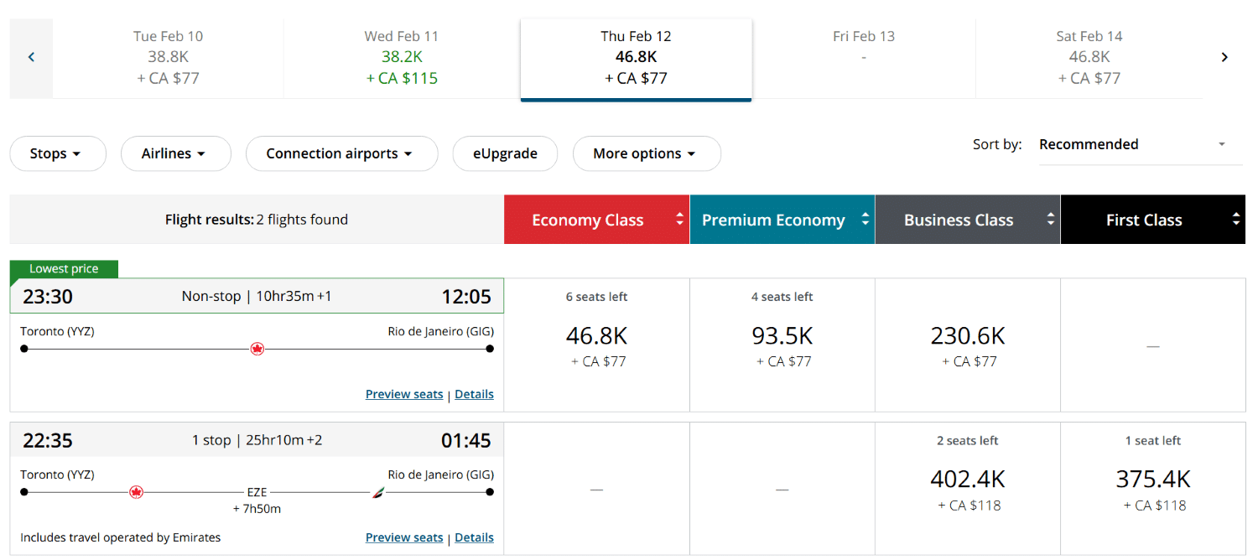Switch to the Business Class column
Screen dimensions: 1258x560
(959, 219)
